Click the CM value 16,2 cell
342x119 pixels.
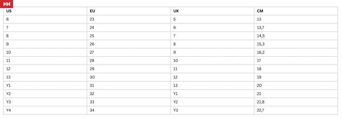[x=296, y=52]
